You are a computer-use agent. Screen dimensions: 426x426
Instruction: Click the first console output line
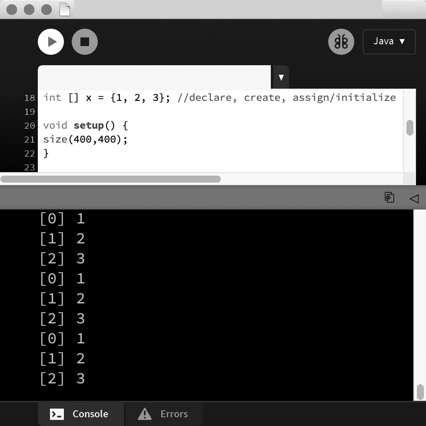[x=62, y=219]
